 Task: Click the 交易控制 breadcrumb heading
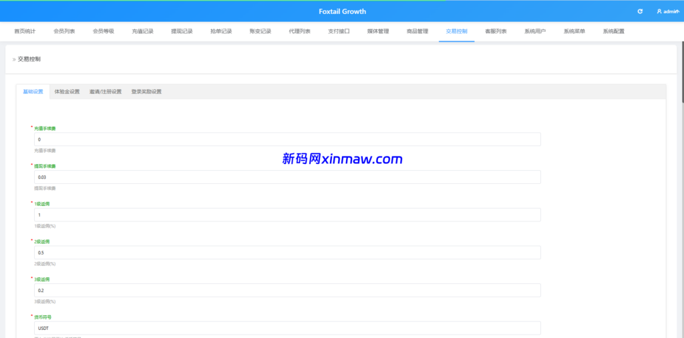click(x=29, y=59)
